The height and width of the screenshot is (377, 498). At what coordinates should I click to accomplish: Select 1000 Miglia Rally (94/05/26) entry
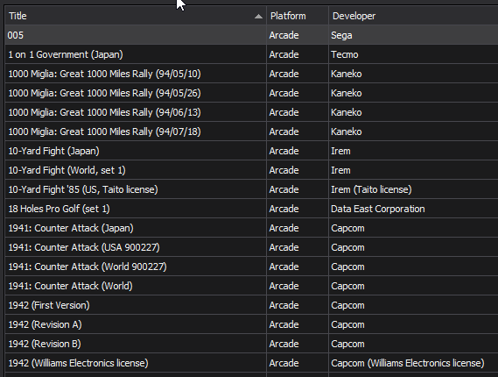(x=251, y=93)
